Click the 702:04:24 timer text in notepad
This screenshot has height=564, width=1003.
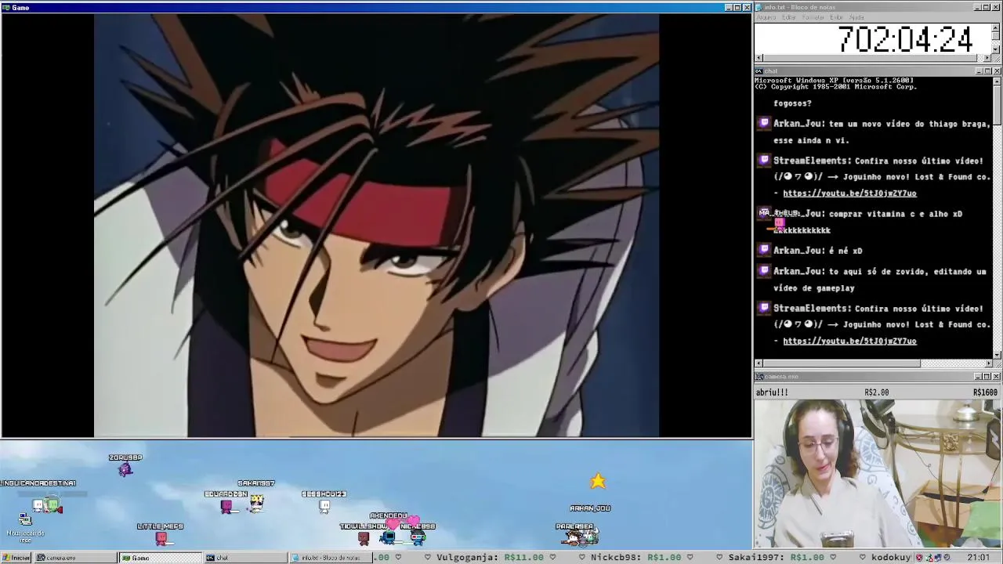coord(905,39)
